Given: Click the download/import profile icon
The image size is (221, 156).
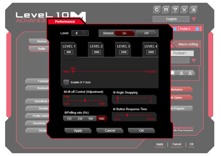Looking at the screenshot, I should point(181,73).
